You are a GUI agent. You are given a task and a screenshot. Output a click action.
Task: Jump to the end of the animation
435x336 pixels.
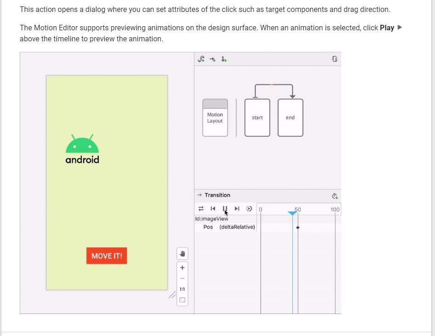[237, 208]
